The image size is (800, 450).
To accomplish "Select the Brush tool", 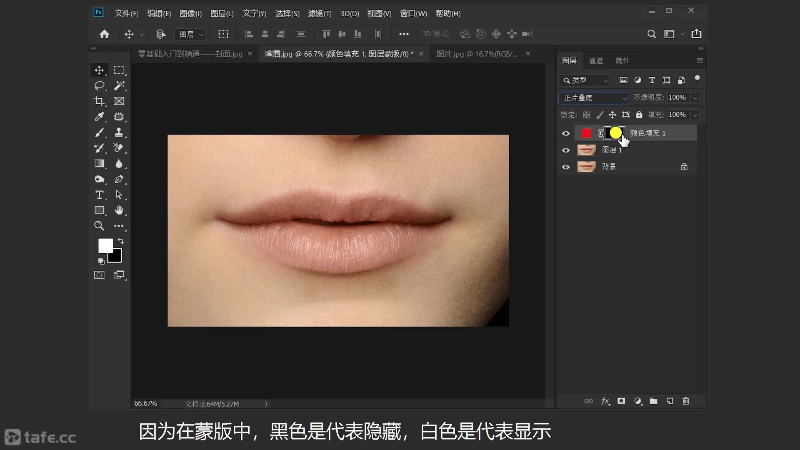I will pos(99,132).
